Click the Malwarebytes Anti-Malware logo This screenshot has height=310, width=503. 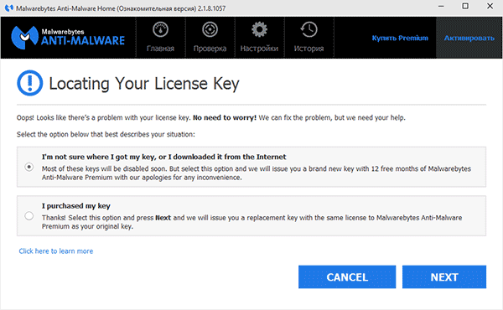click(68, 38)
